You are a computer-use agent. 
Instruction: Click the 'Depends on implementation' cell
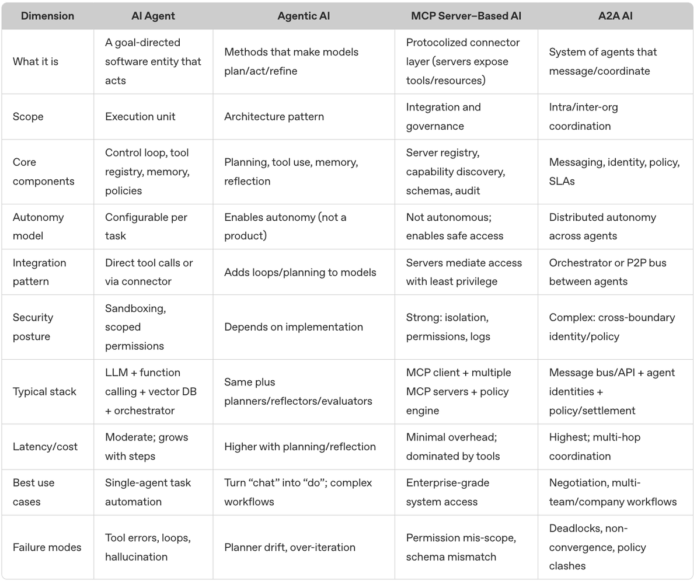pyautogui.click(x=294, y=327)
